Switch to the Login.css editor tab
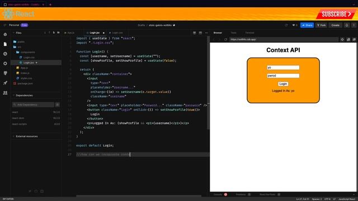 (x=116, y=33)
